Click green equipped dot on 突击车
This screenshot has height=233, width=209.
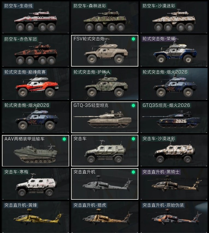[x=133, y=139]
